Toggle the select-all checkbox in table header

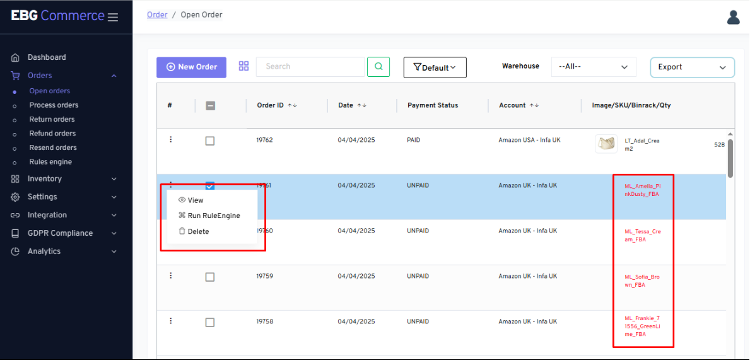tap(211, 106)
